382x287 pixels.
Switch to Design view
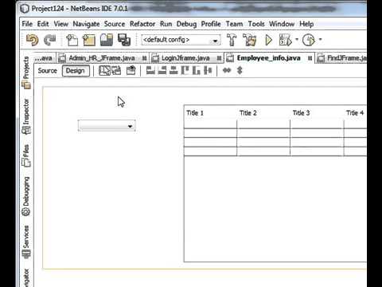click(76, 71)
